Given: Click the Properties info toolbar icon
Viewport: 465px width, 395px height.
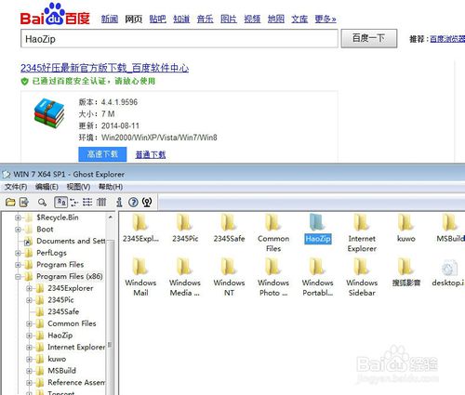Looking at the screenshot, I should (x=119, y=203).
